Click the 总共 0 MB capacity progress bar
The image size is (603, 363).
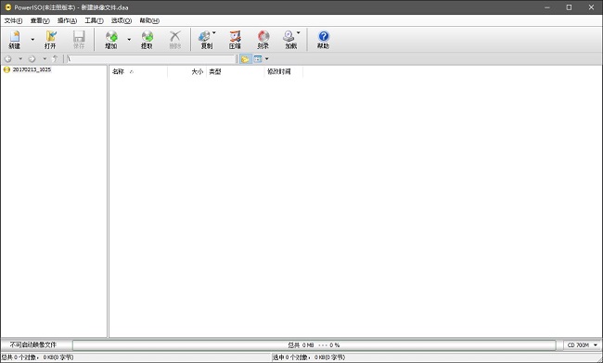314,345
